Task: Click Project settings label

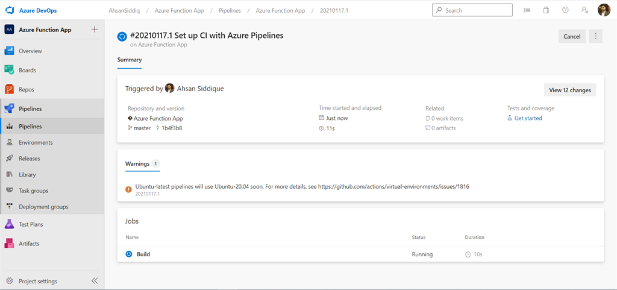Action: coord(38,282)
